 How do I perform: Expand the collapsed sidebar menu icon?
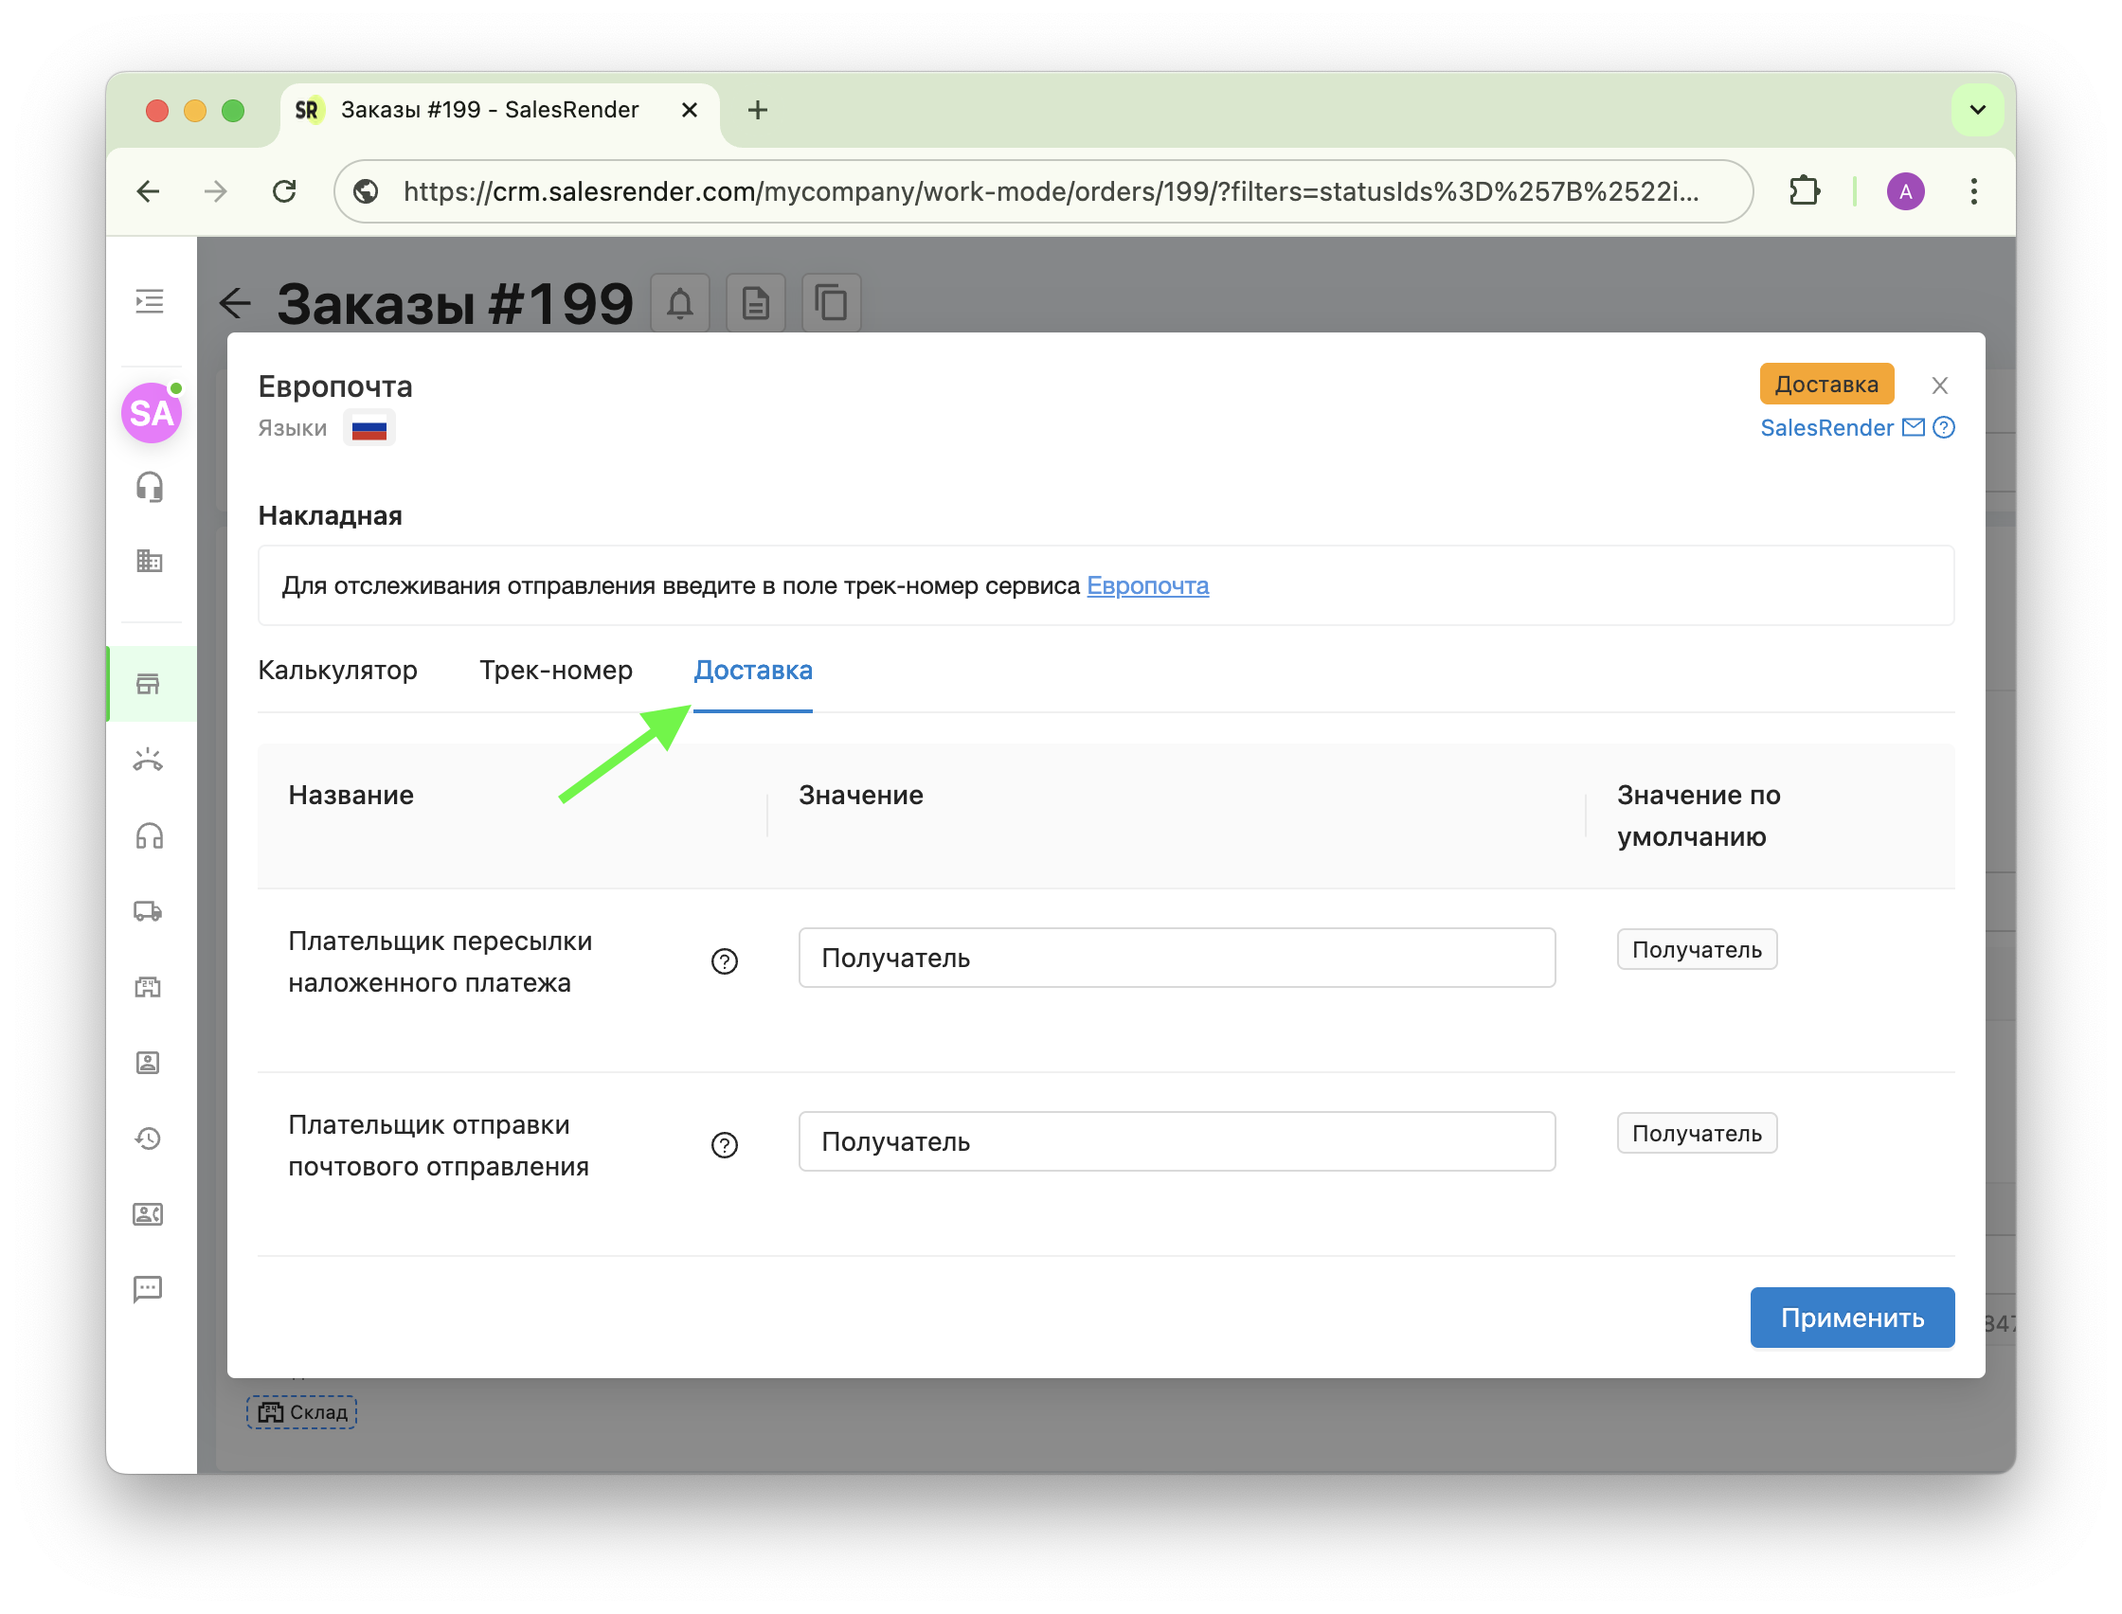tap(149, 301)
